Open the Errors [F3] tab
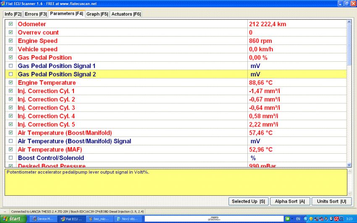The height and width of the screenshot is (223, 357). (36, 14)
